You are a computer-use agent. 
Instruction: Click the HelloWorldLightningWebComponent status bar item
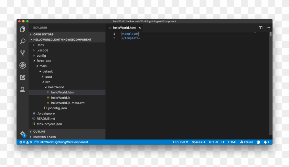[x=61, y=142]
